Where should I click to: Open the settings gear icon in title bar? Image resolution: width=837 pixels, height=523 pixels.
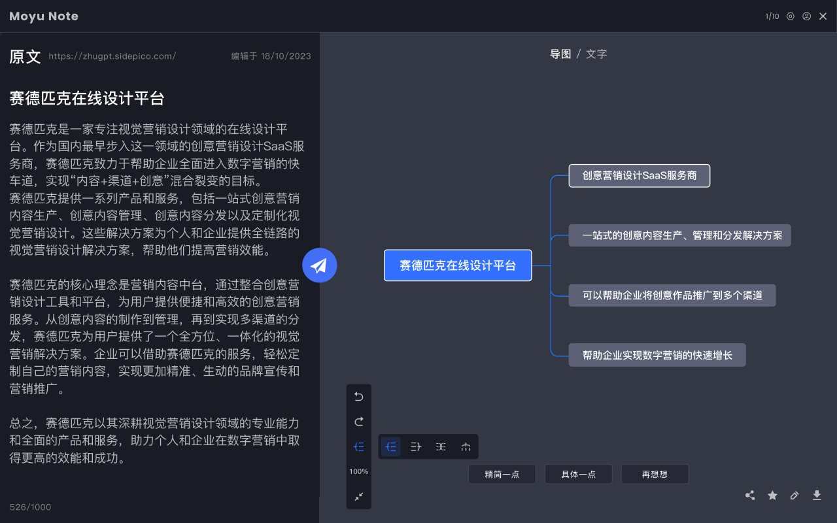(x=790, y=16)
